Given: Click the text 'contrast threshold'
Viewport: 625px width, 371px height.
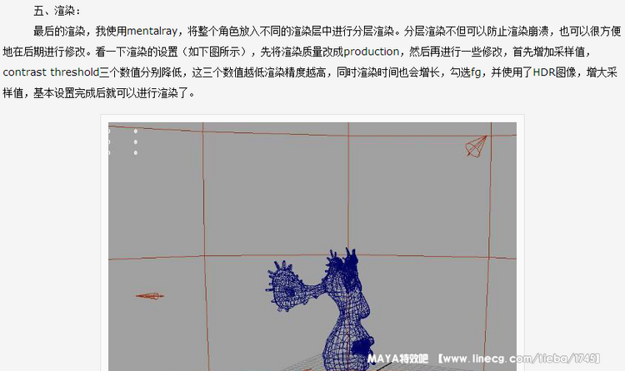Looking at the screenshot, I should [51, 72].
